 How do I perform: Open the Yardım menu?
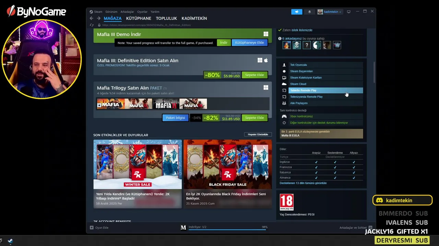[x=155, y=12]
